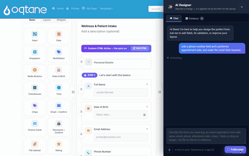This screenshot has width=249, height=156.
Task: Click the AI prompt description textarea
Action: coord(206,136)
